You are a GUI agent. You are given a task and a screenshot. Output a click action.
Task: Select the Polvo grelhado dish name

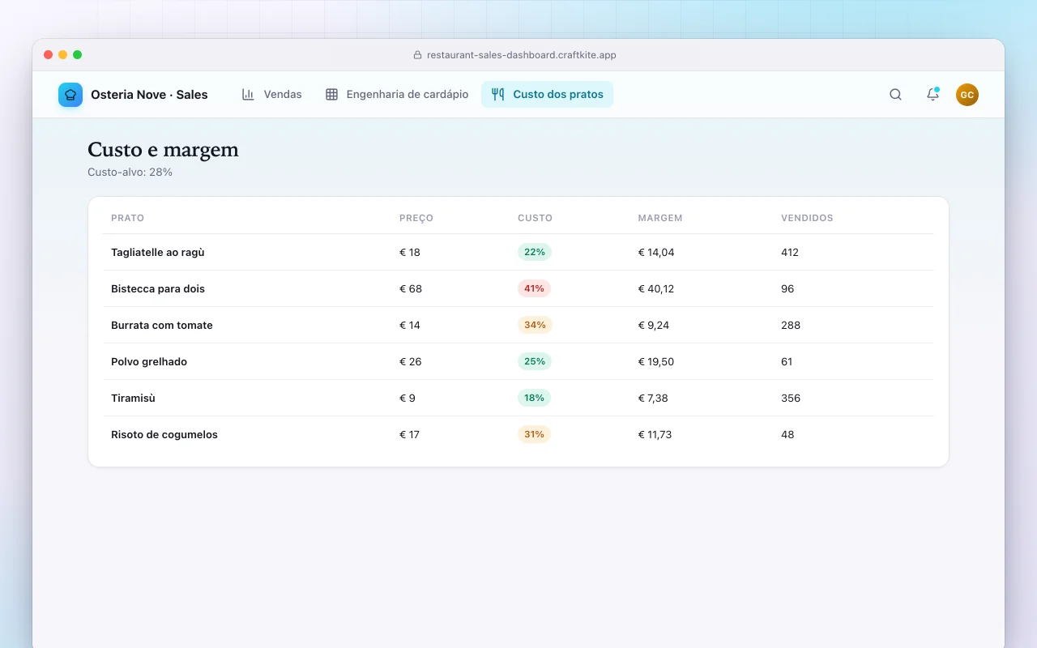(149, 361)
